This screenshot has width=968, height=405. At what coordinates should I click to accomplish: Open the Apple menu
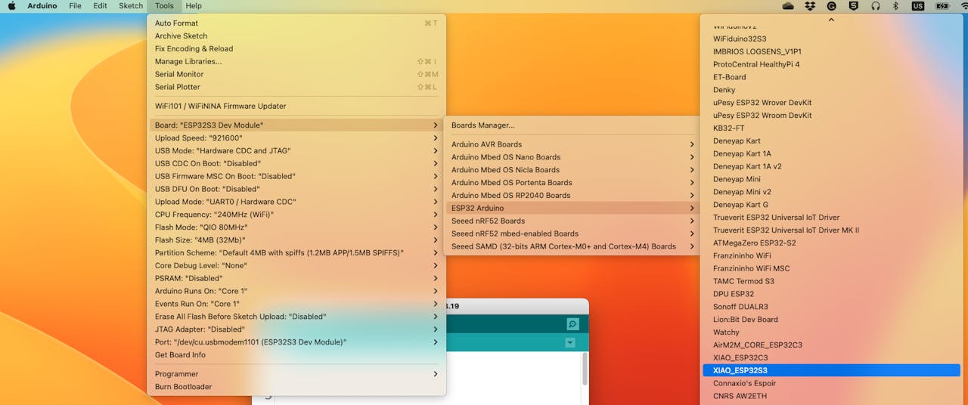click(x=11, y=6)
